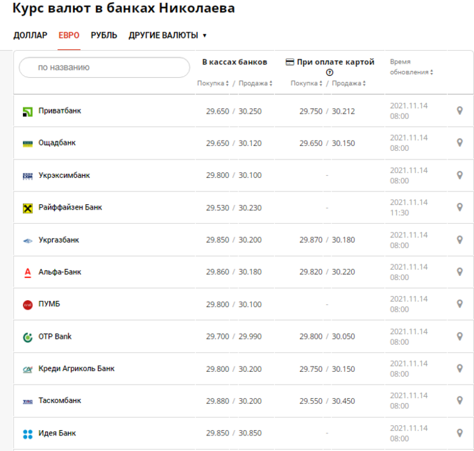Sort by cash desk Покупка column
This screenshot has height=451, width=474.
click(x=213, y=83)
